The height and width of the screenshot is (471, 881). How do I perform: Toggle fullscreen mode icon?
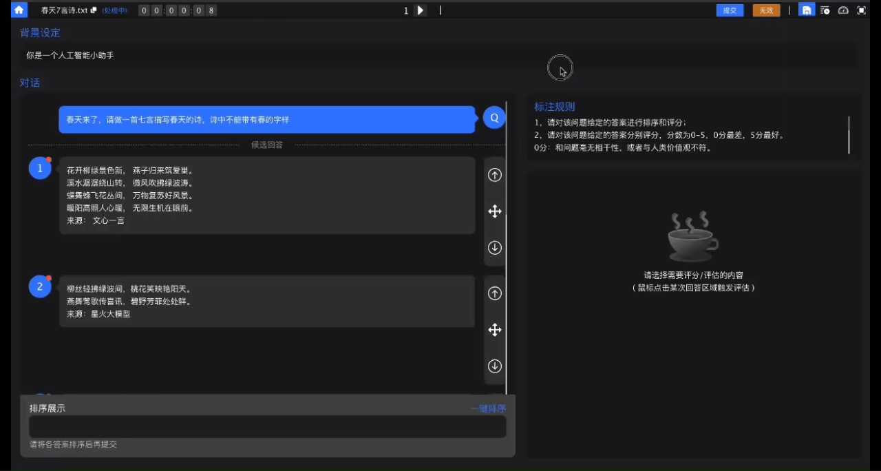pos(861,10)
